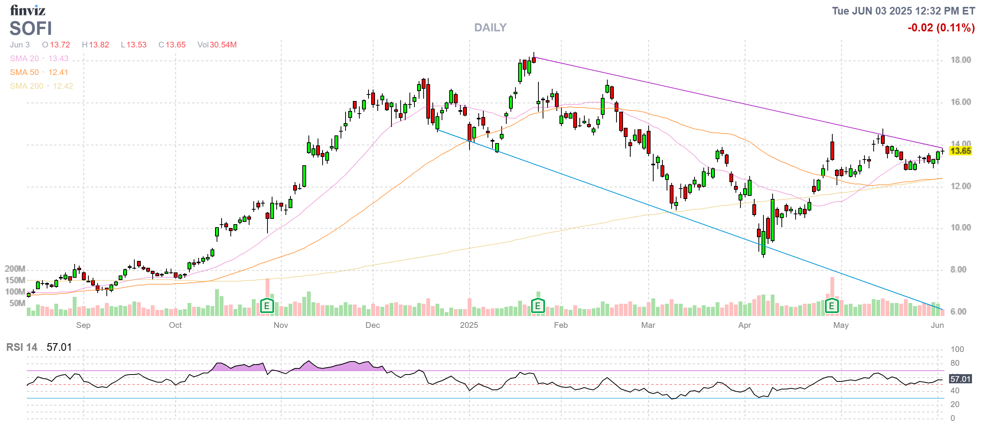Select the SMA 200 legend label
Screen dimensions: 985x430
[x=26, y=86]
